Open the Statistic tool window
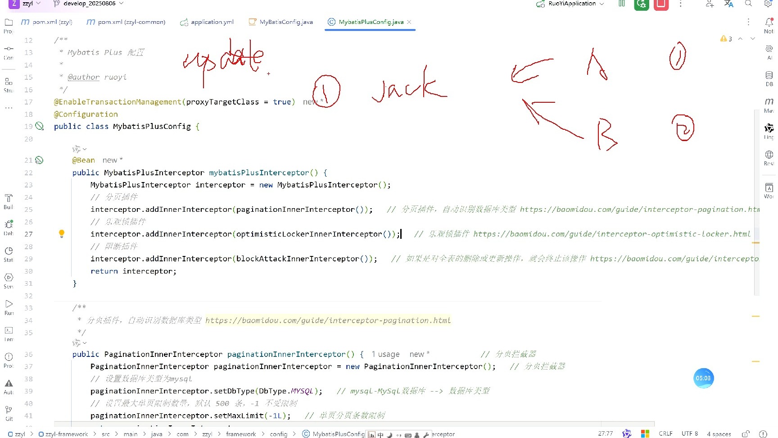 (9, 251)
